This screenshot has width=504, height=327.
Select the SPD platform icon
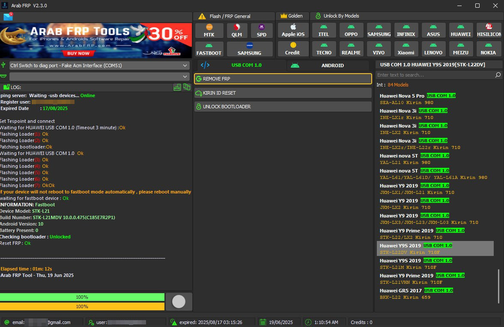click(x=262, y=30)
